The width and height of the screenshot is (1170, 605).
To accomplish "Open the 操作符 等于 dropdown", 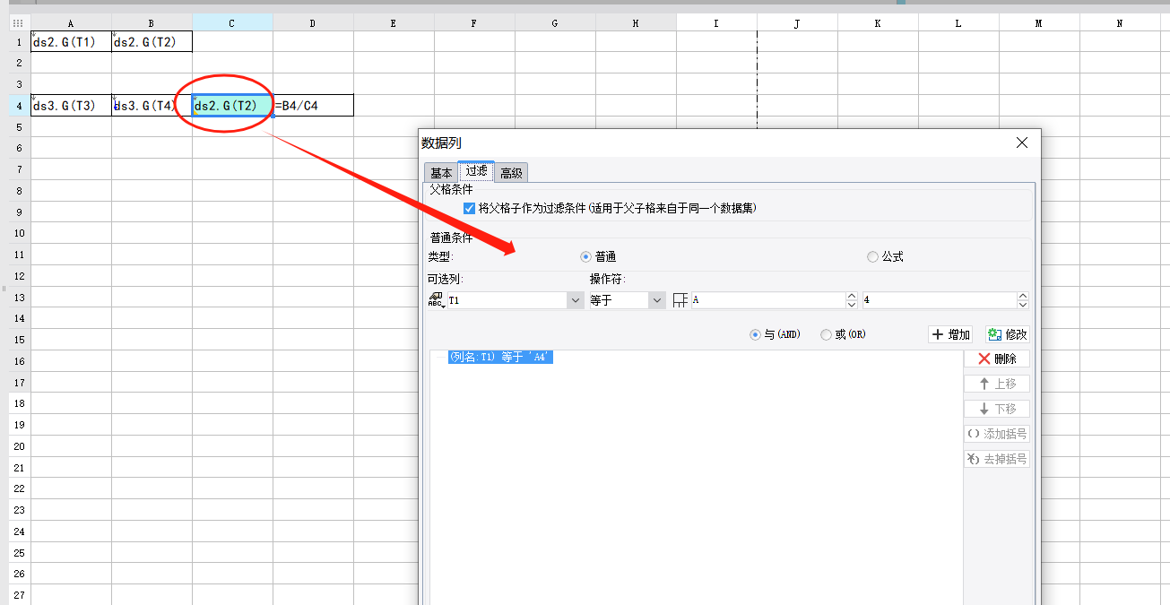I will [657, 300].
